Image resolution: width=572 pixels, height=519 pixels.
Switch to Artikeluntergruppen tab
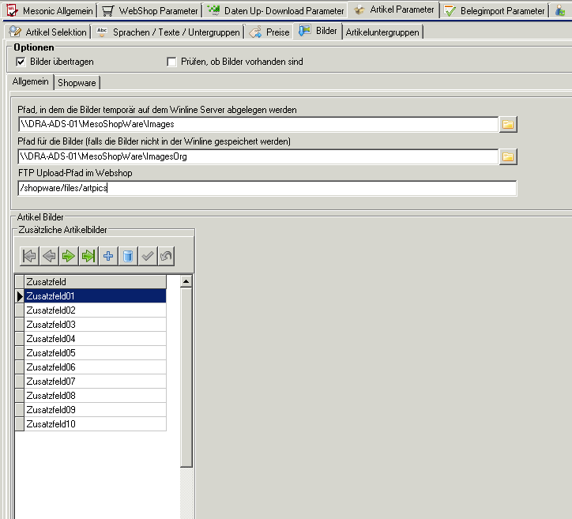click(382, 32)
